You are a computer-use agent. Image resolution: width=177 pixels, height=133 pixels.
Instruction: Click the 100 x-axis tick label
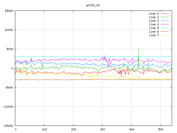pyautogui.click(x=44, y=129)
